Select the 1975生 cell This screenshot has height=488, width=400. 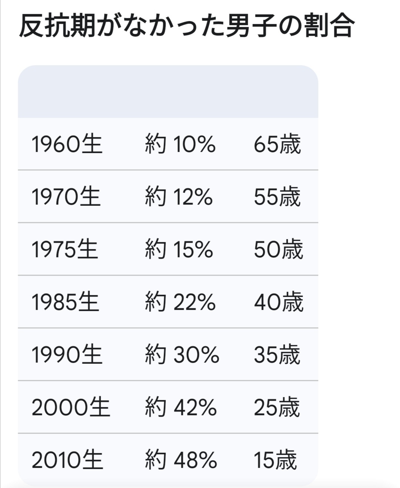65,249
